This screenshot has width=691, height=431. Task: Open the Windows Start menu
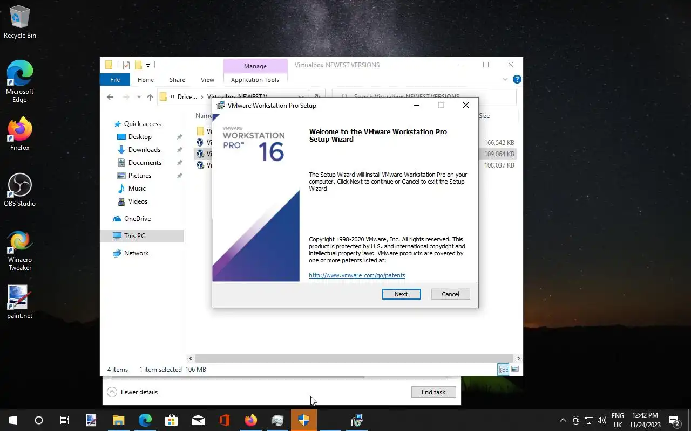[x=13, y=420]
